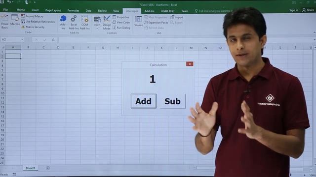Select column A header
This screenshot has height=177, width=316.
(x=13, y=47)
